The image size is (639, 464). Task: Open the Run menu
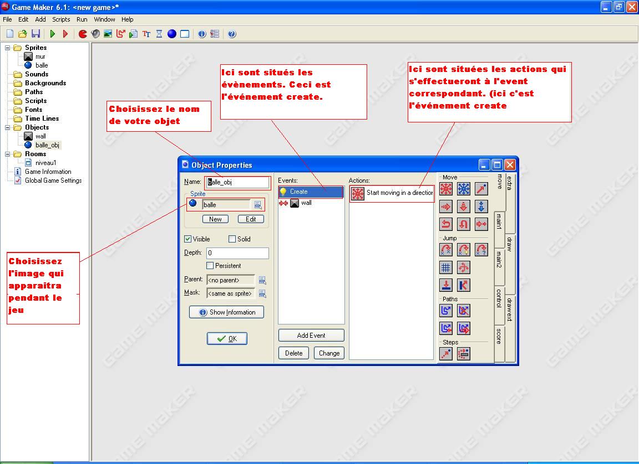pos(82,19)
